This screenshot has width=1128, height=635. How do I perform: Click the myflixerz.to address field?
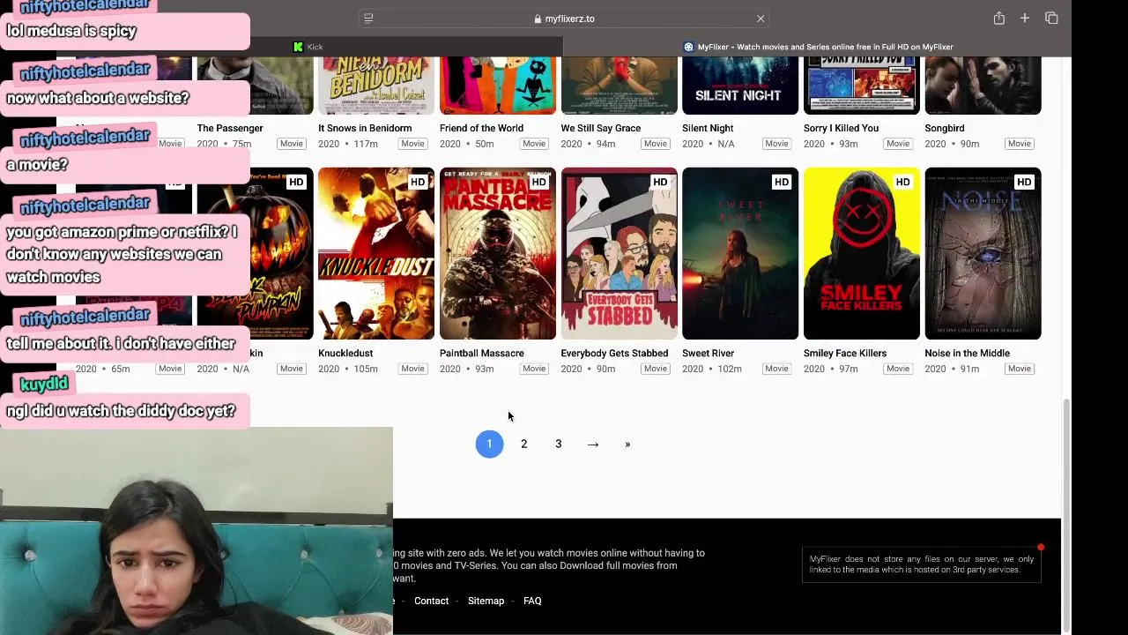pos(564,19)
